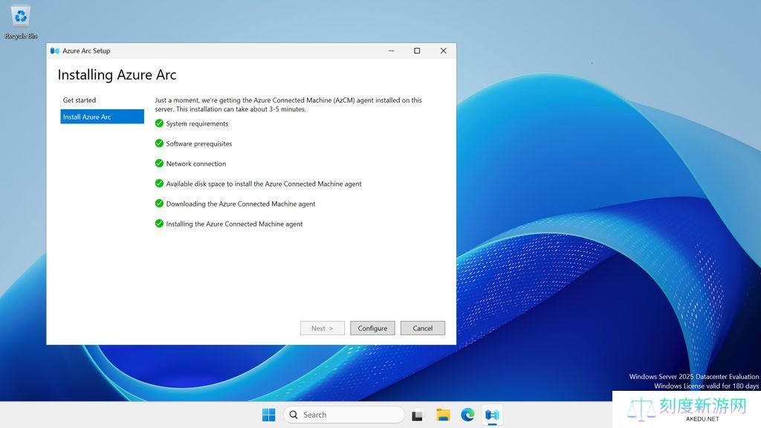761x428 pixels.
Task: Click the 'Software prerequisites' text
Action: [x=199, y=143]
